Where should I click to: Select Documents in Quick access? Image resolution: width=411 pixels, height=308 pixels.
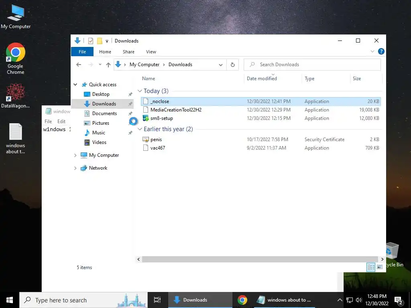click(x=105, y=113)
